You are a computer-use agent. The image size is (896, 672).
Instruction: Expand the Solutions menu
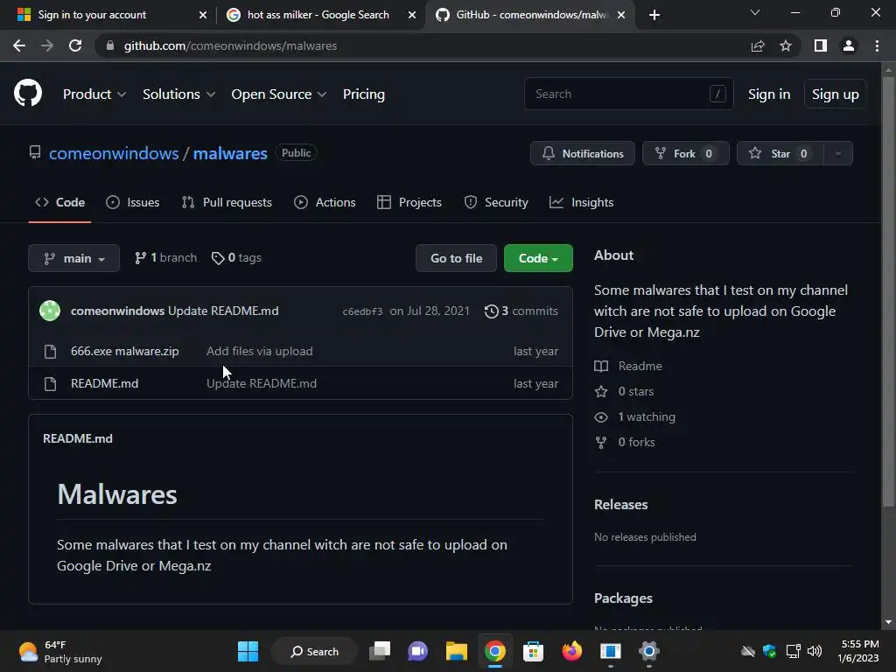click(x=178, y=94)
